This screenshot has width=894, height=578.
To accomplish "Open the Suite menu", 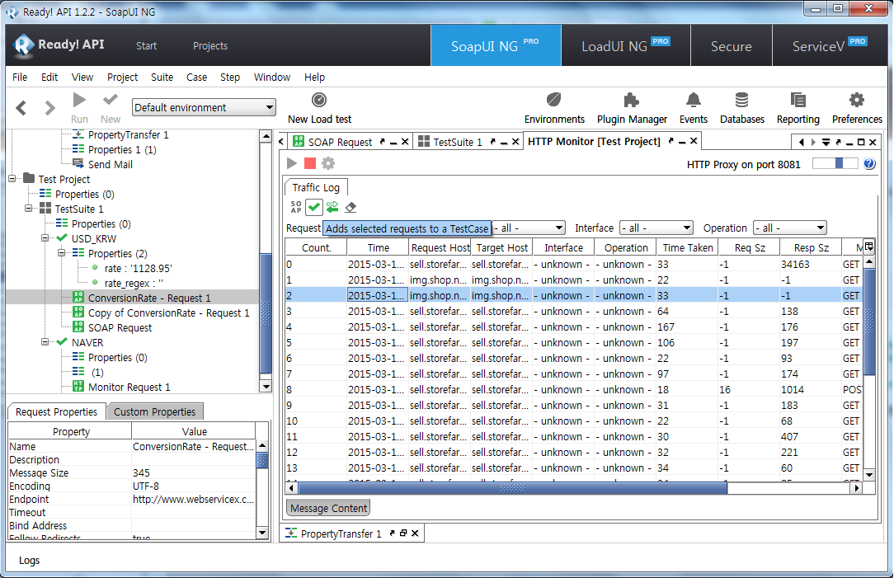I will point(162,78).
